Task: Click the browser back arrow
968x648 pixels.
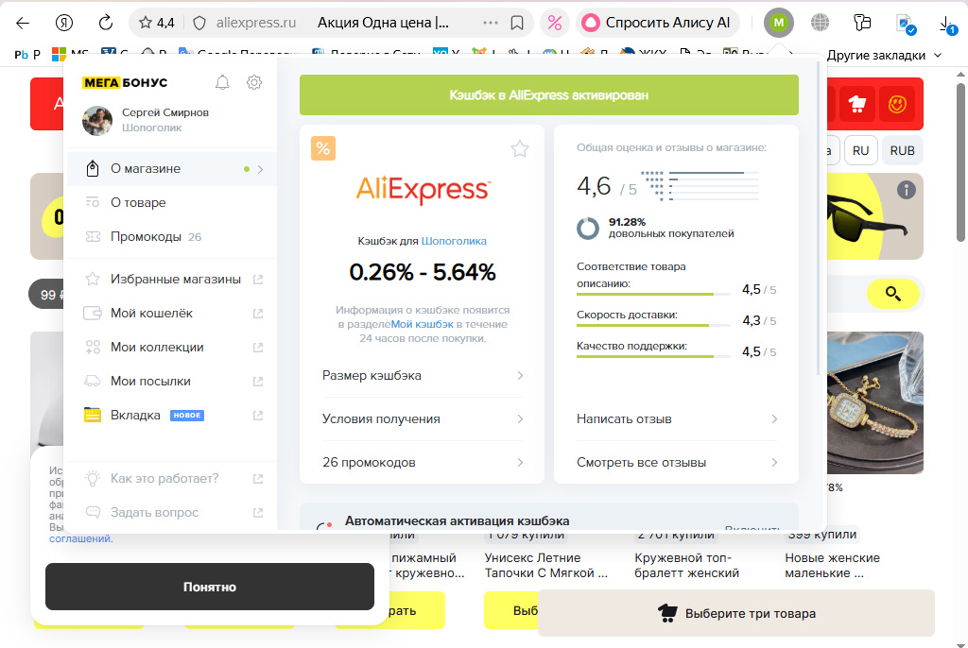Action: pos(23,24)
